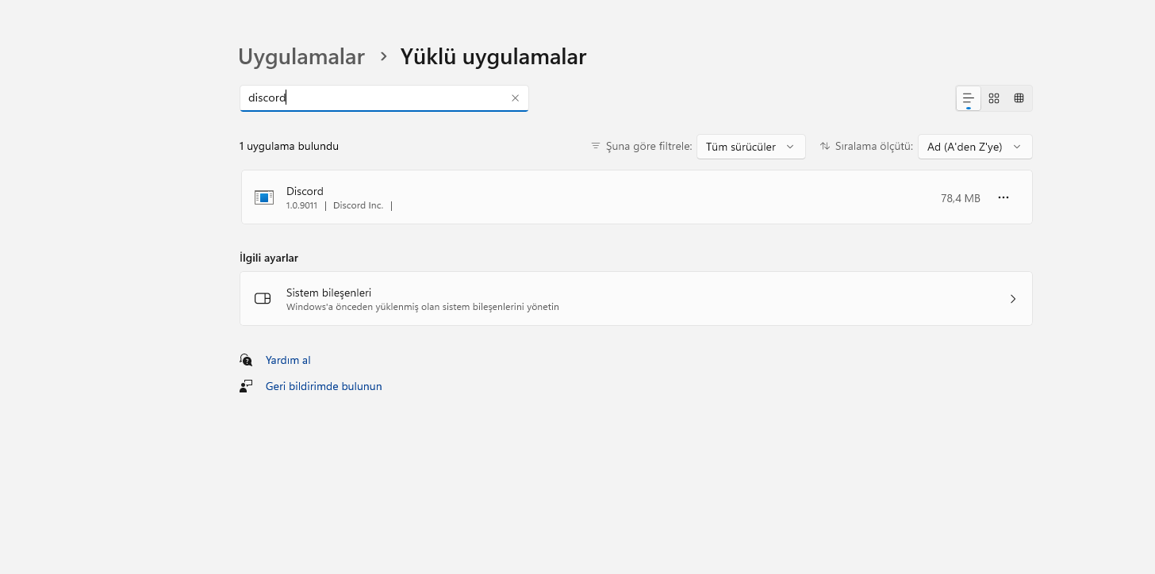Click the Sıralama ölçütü label
Screen dimensions: 1155x574
(874, 146)
